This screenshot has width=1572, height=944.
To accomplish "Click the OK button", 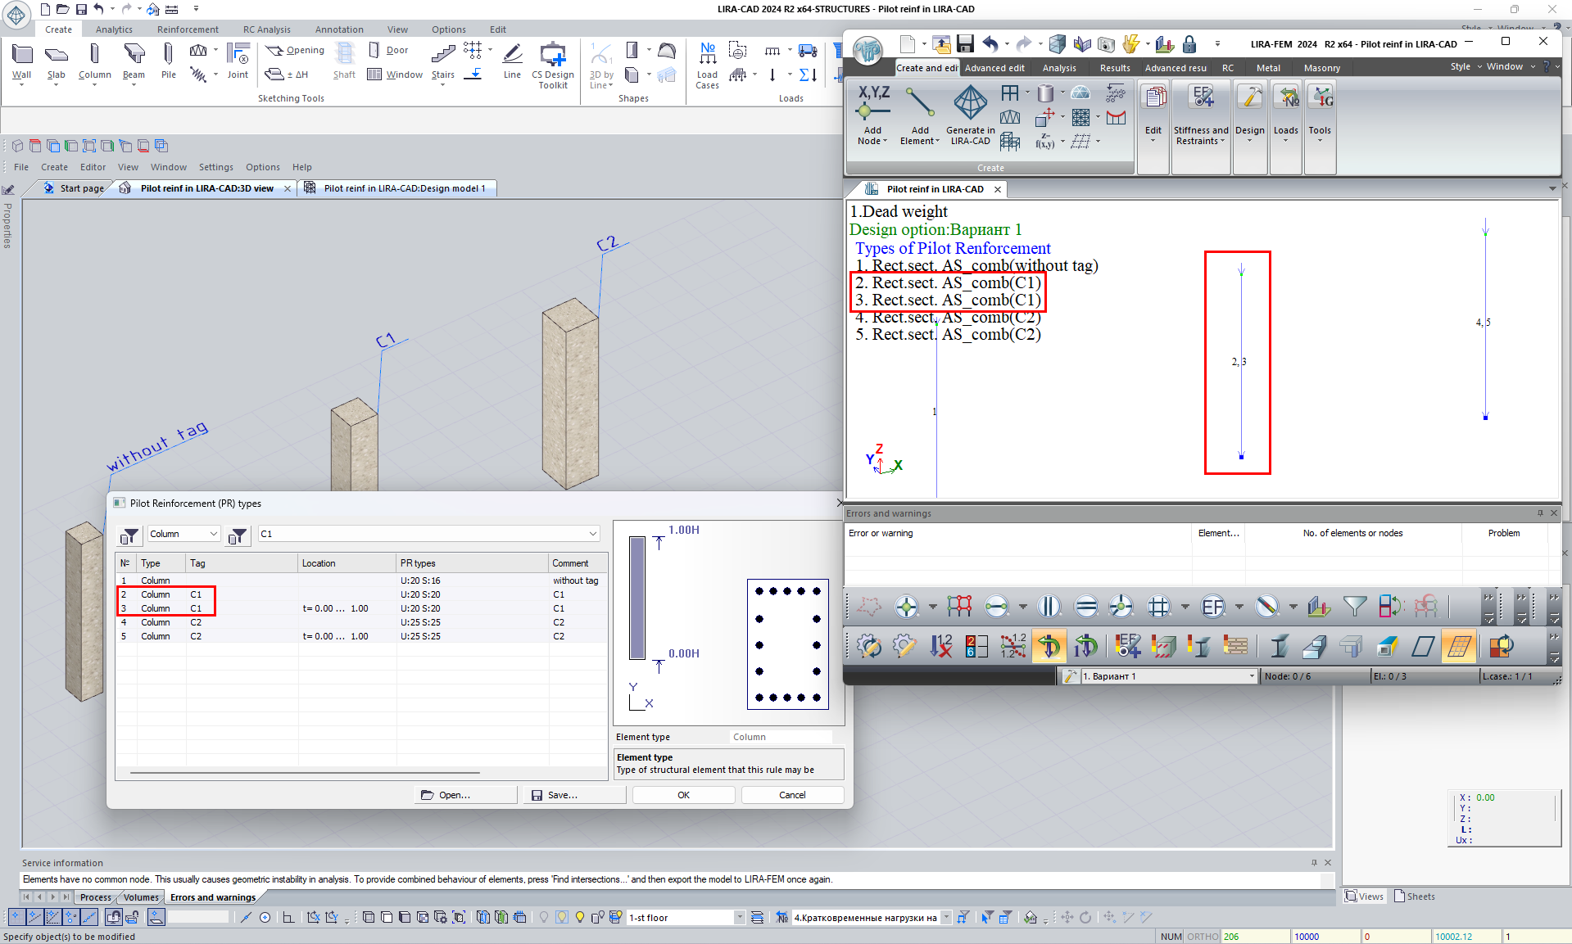I will pyautogui.click(x=683, y=795).
